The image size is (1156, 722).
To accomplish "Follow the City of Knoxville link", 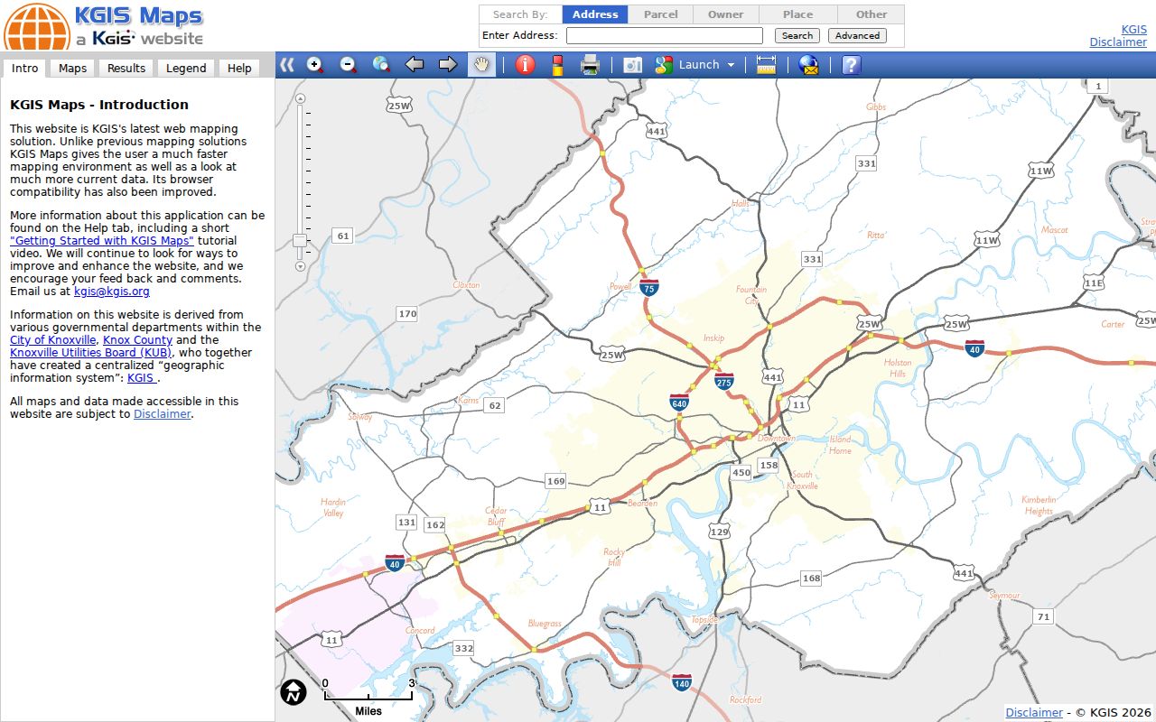I will 53,340.
